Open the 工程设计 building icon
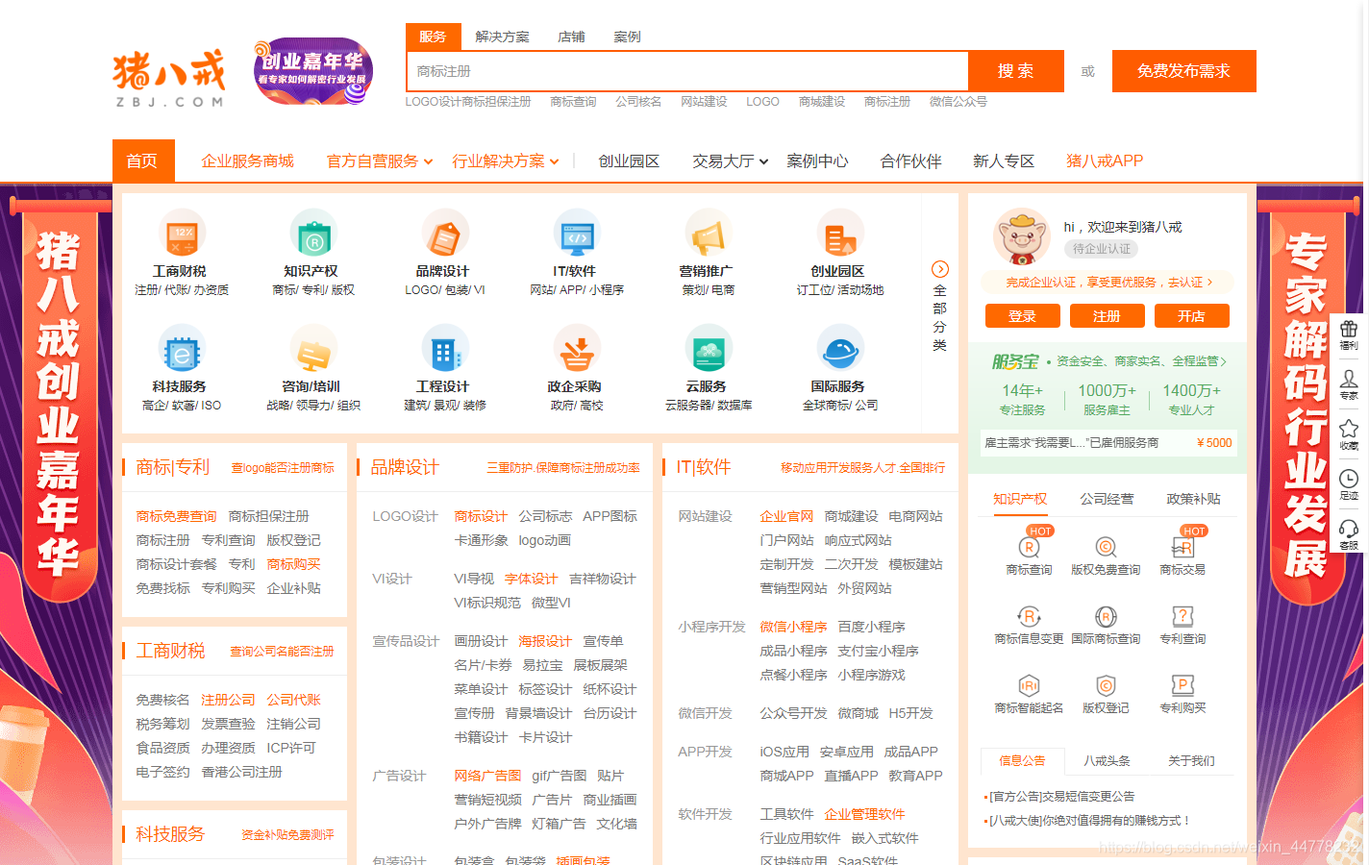The image size is (1369, 865). click(445, 349)
